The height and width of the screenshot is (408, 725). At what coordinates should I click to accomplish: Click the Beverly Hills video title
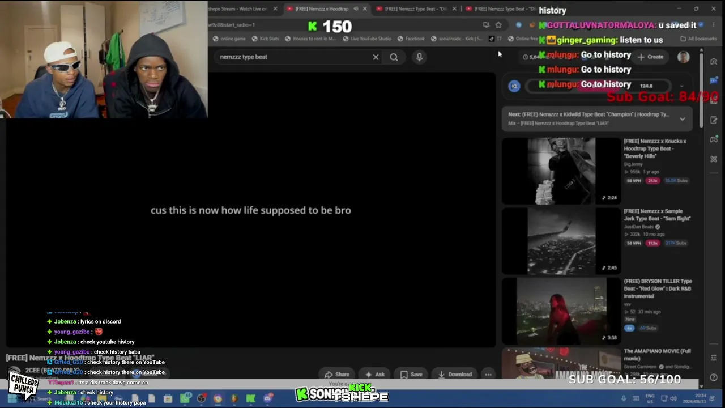(x=655, y=148)
